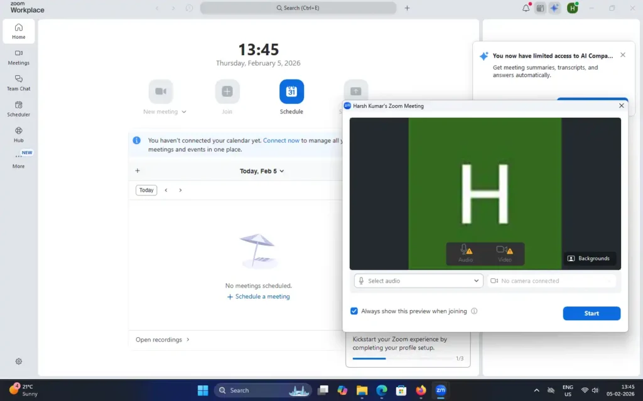This screenshot has height=401, width=643.
Task: Select the Scheduler icon in the sidebar
Action: pos(18,109)
